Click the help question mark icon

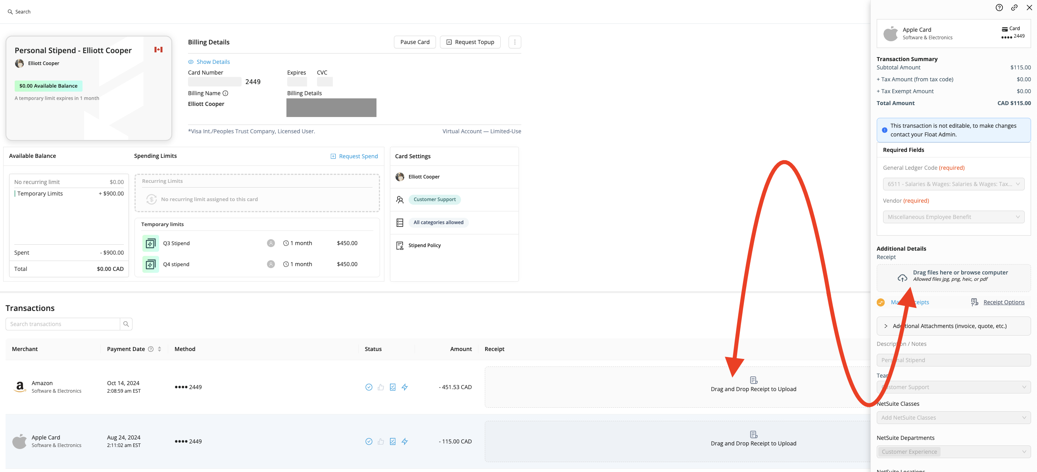tap(999, 8)
